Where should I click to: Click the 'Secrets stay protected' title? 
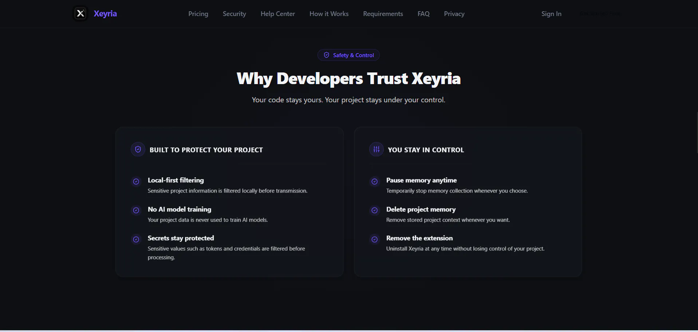[181, 238]
